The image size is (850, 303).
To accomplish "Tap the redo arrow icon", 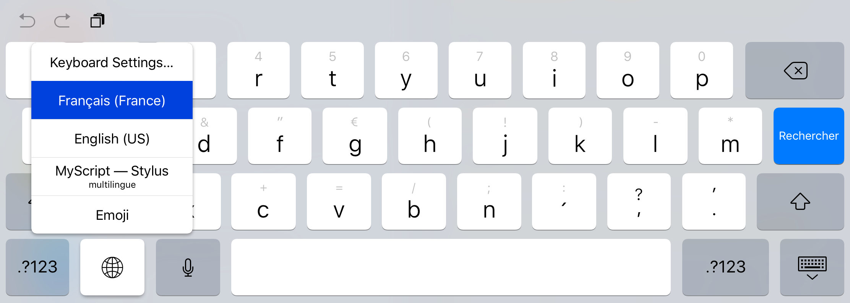I will coord(62,21).
